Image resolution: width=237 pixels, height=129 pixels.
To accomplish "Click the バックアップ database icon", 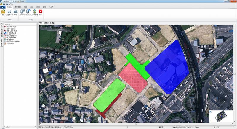I will point(22,12).
